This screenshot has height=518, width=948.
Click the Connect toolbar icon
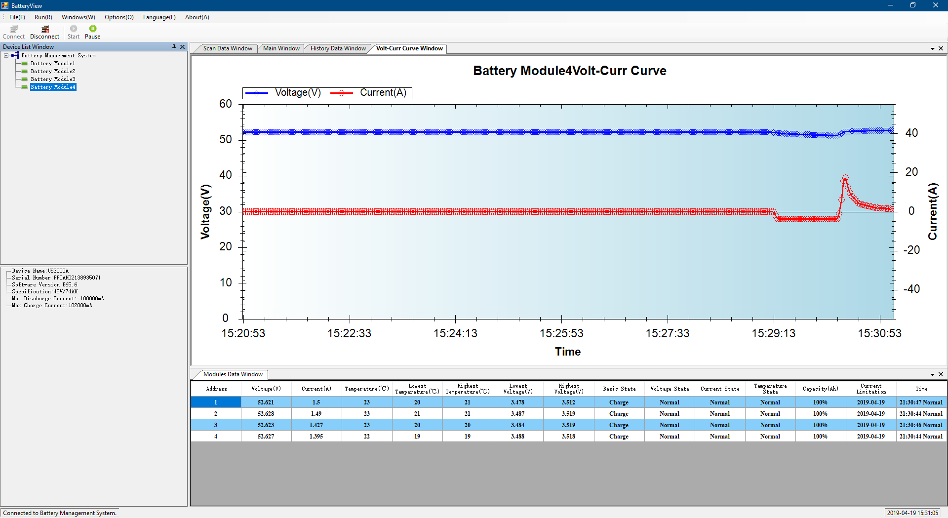pyautogui.click(x=13, y=30)
